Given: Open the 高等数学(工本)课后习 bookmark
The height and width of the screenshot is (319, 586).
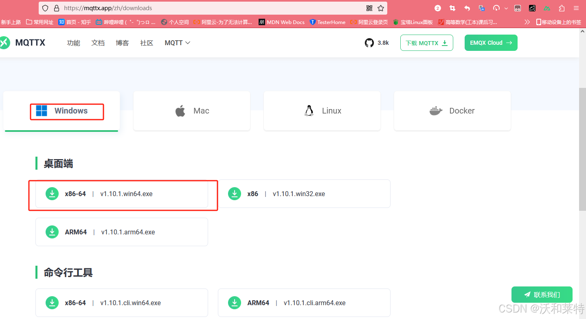Looking at the screenshot, I should 467,22.
